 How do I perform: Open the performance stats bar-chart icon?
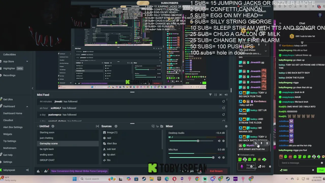[x=38, y=171]
